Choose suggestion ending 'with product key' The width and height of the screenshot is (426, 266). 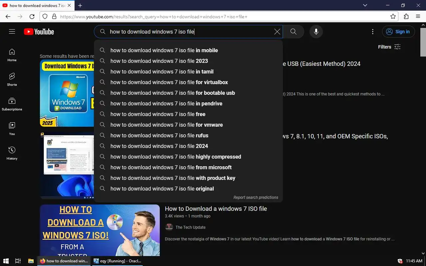pos(188,178)
